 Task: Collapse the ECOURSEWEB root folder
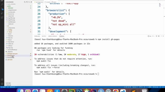coord(10,2)
